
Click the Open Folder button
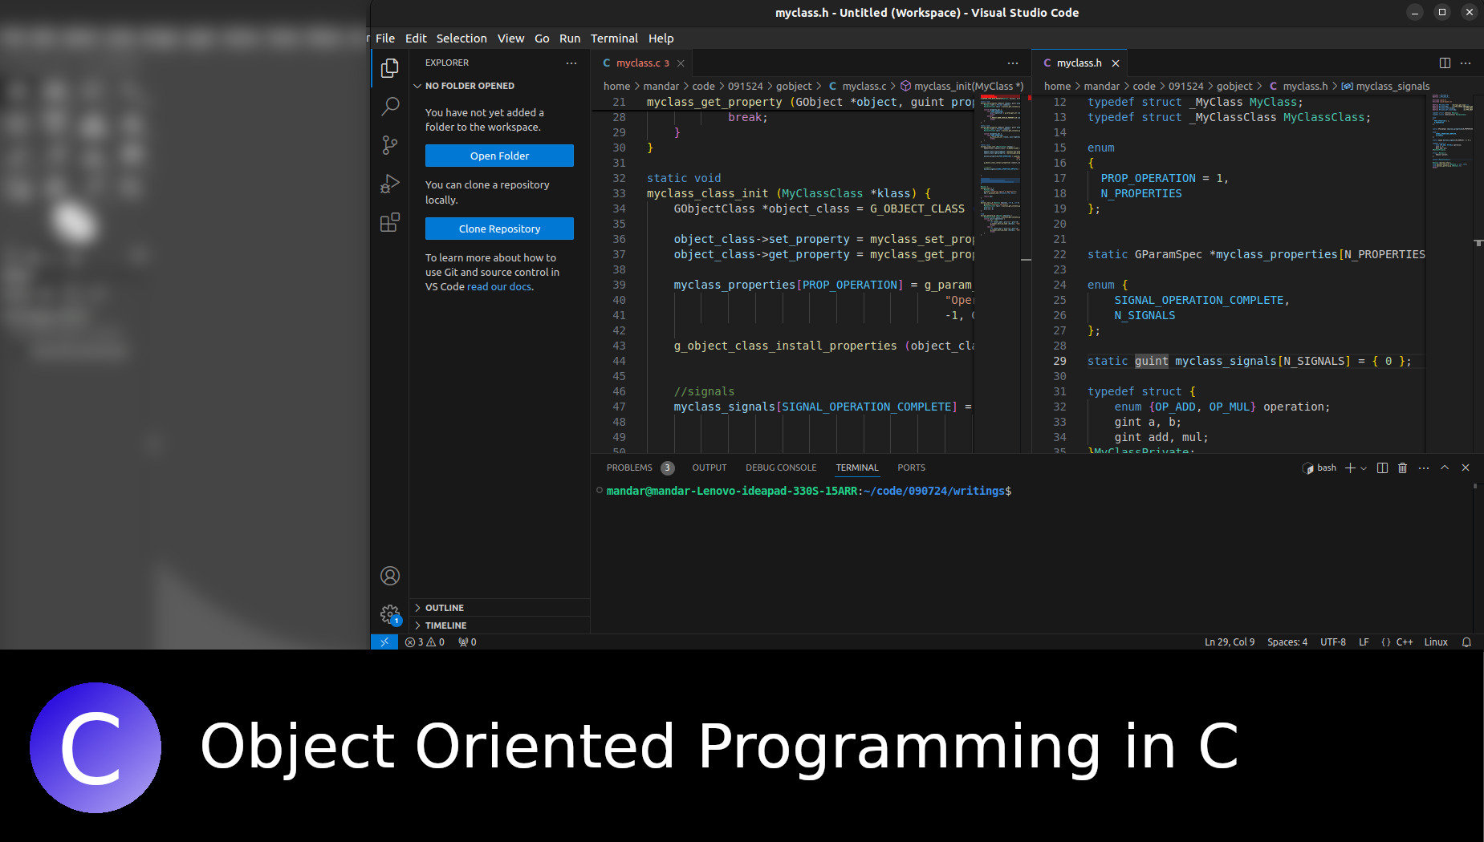coord(499,156)
